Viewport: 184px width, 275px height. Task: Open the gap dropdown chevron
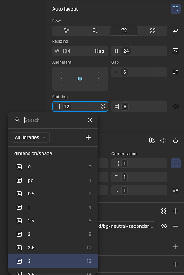click(162, 72)
